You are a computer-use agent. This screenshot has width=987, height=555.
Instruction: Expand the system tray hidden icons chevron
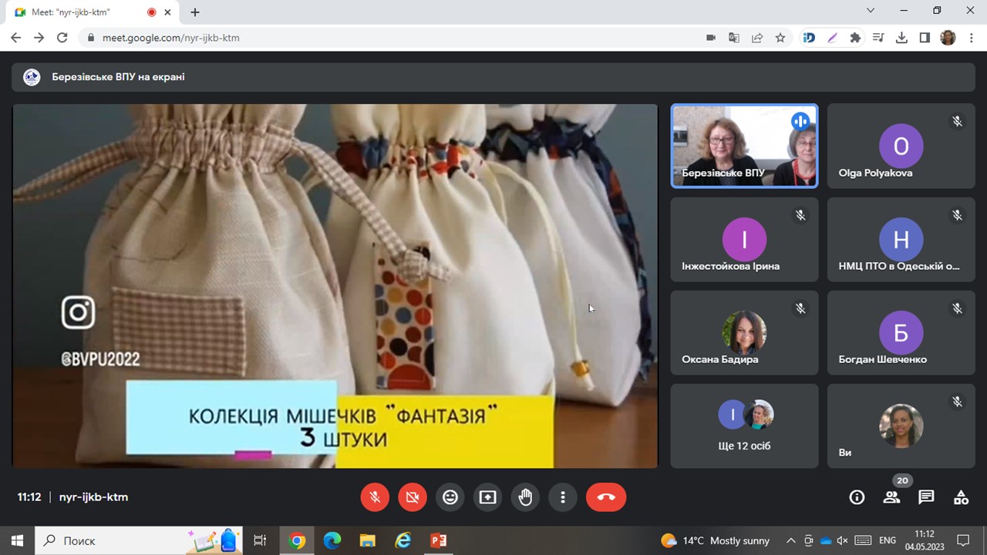click(x=790, y=540)
